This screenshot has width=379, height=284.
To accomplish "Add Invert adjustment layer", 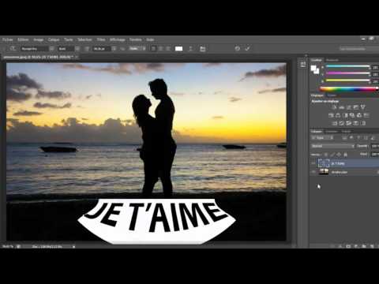I will [335, 123].
